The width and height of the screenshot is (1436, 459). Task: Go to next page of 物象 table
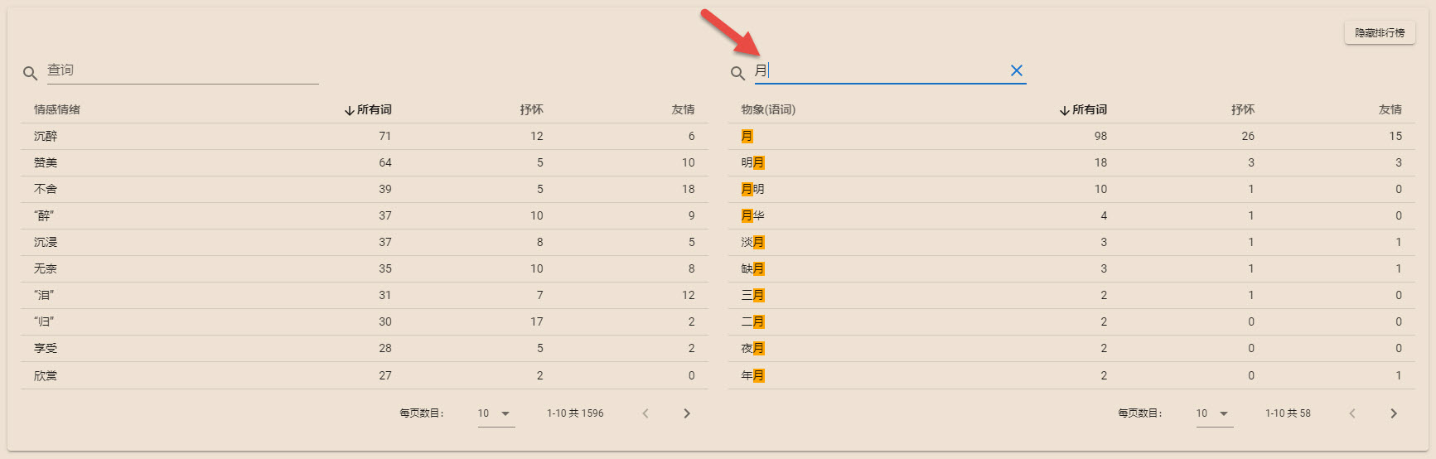point(1393,413)
